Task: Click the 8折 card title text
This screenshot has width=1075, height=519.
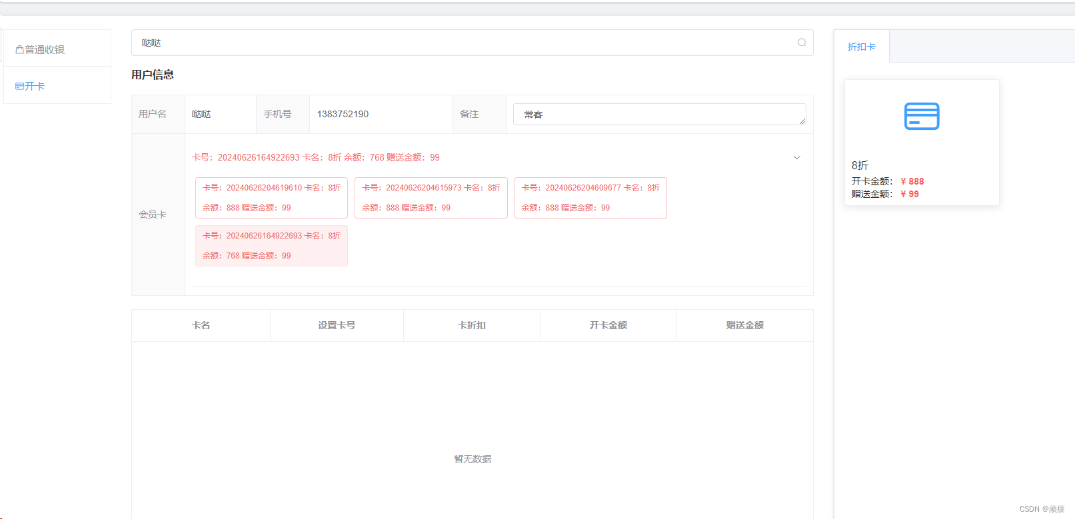Action: (x=860, y=165)
